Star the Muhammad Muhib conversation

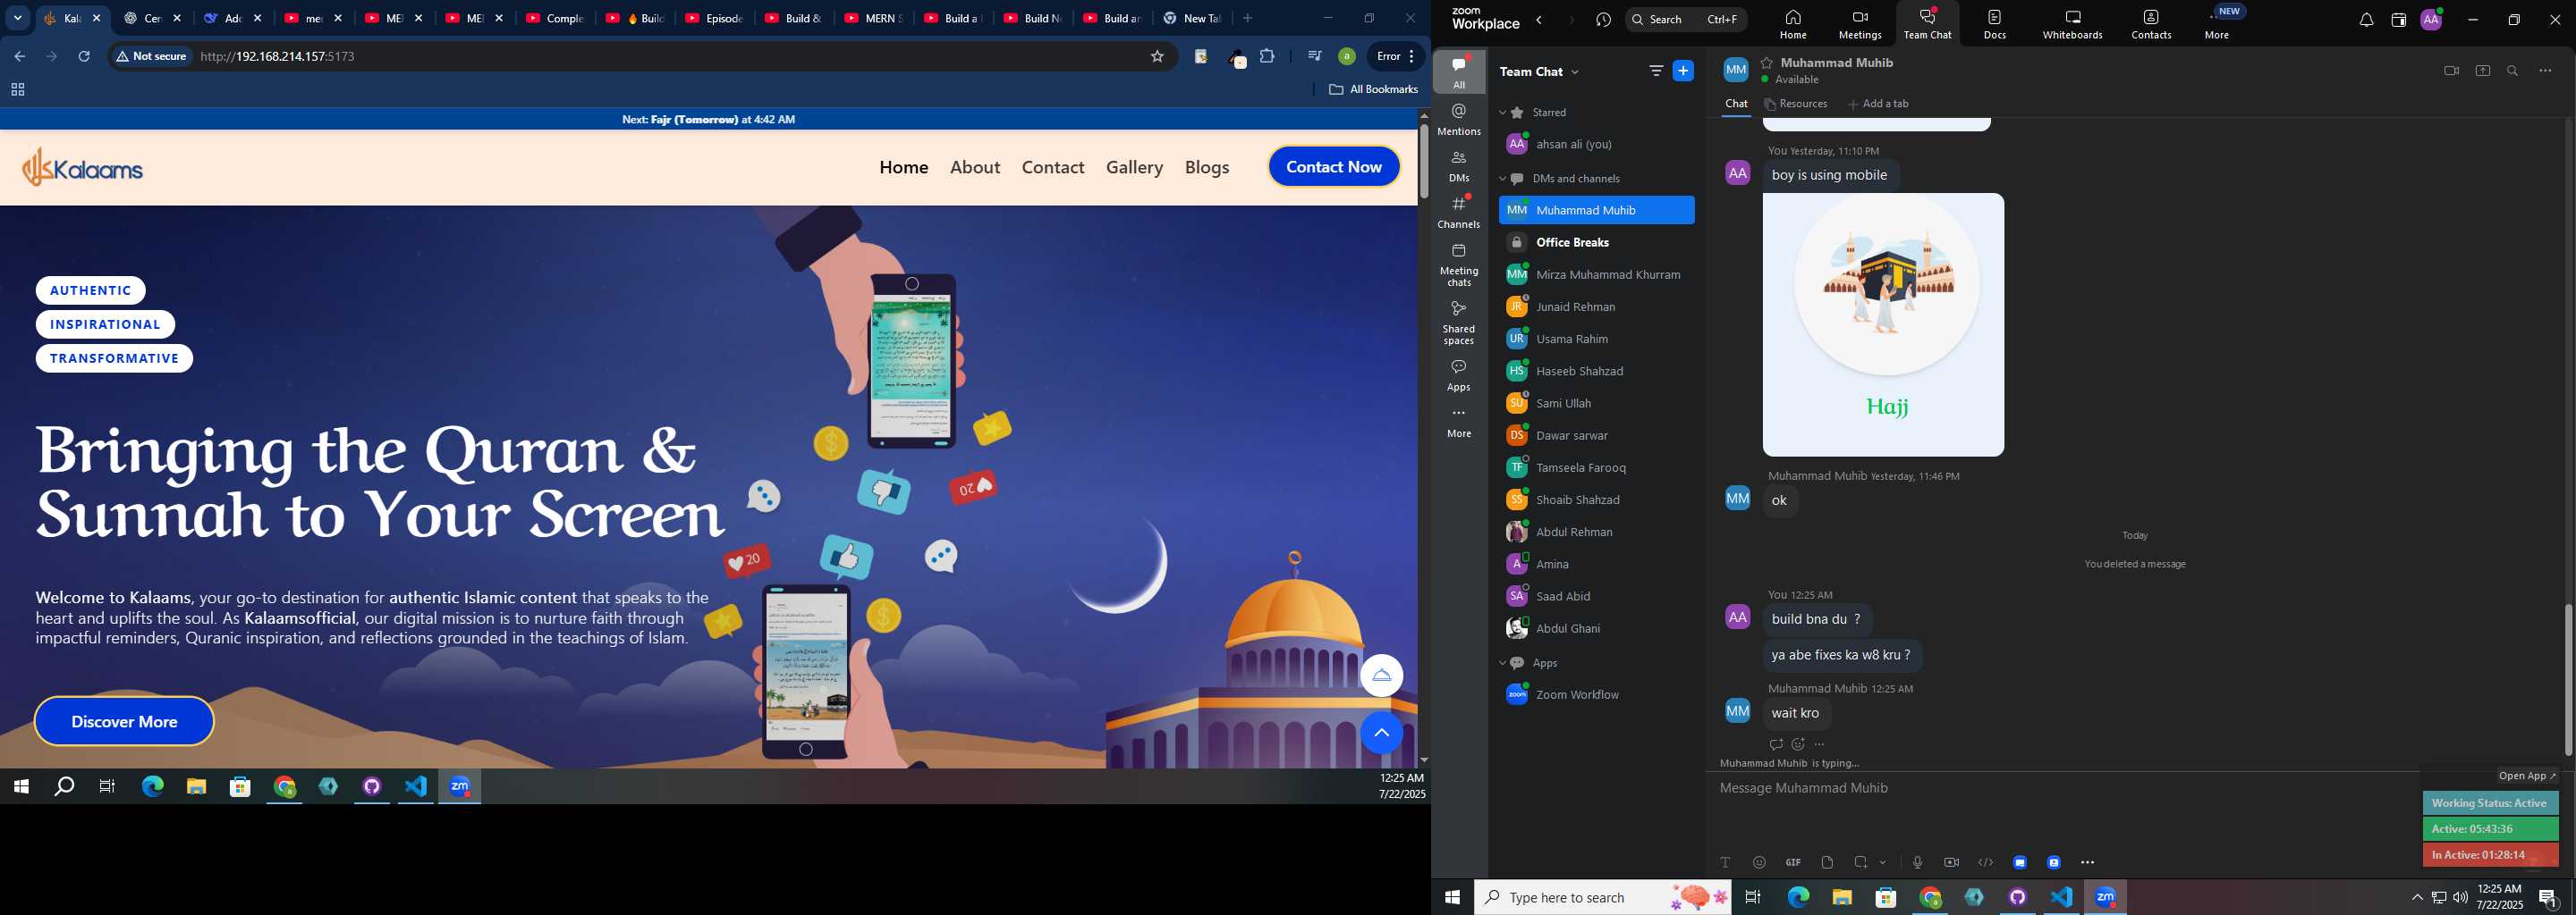pos(1767,62)
